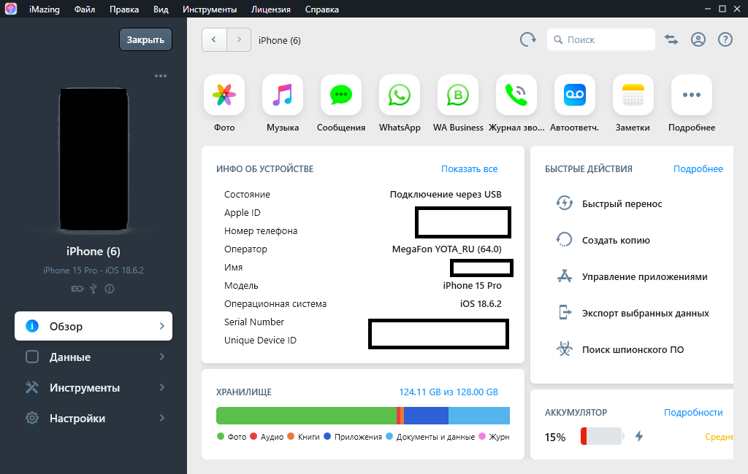Click the USB icon under device name
Image resolution: width=748 pixels, height=474 pixels.
point(93,289)
